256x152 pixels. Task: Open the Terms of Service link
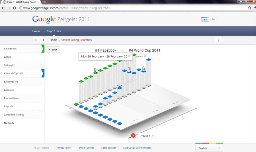click(x=86, y=148)
